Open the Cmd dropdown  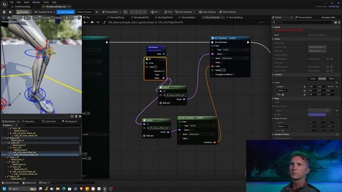pyautogui.click(x=44, y=183)
